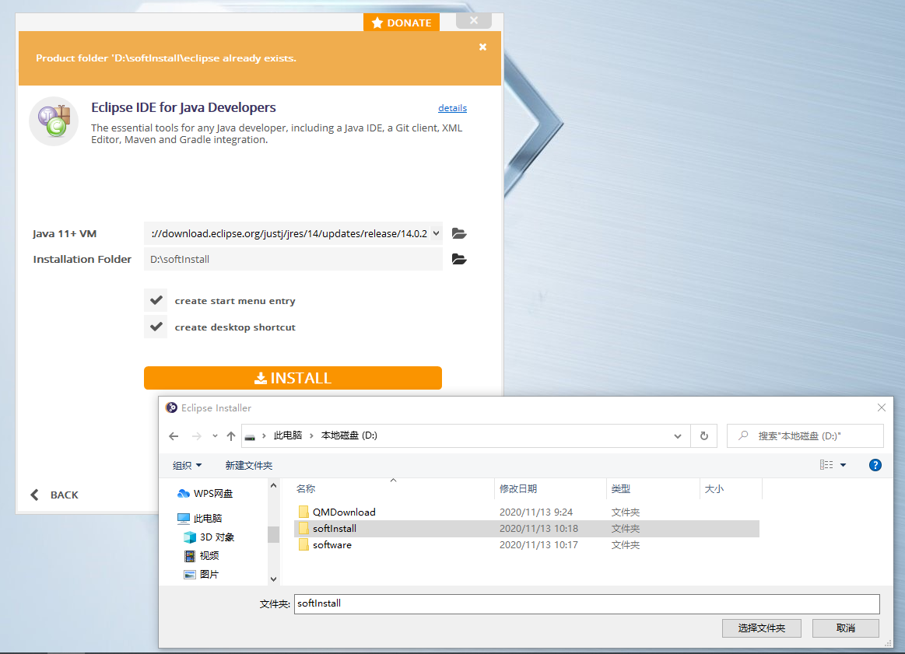The width and height of the screenshot is (905, 654).
Task: Select 视频 in navigation tree
Action: [202, 555]
